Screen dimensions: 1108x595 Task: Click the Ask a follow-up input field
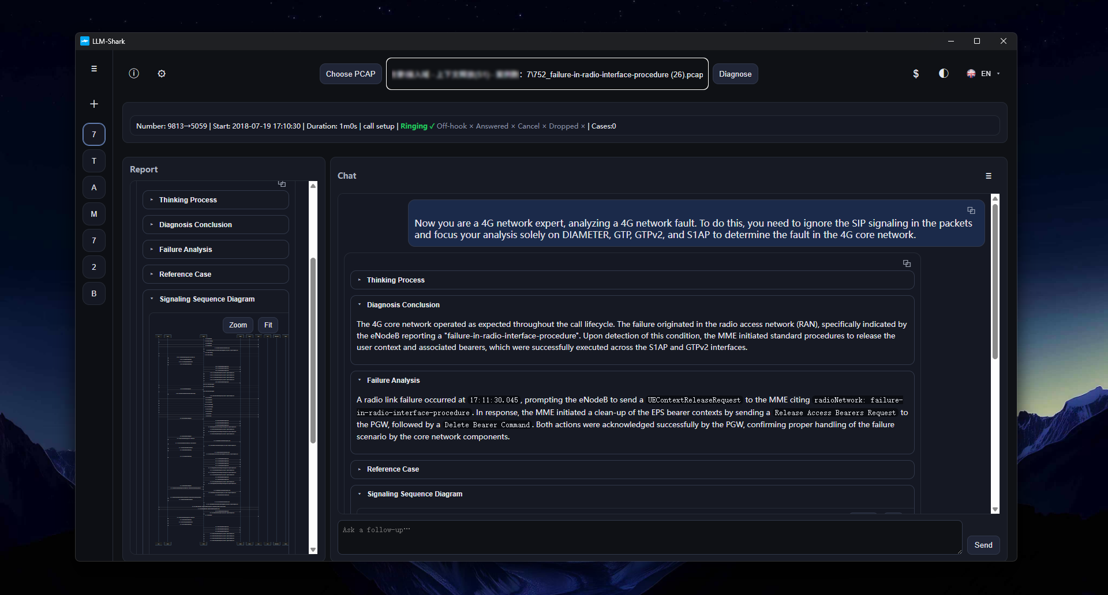649,537
